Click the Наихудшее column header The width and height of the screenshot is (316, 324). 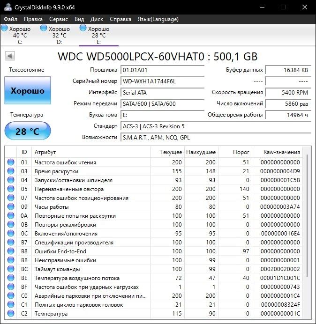(201, 152)
